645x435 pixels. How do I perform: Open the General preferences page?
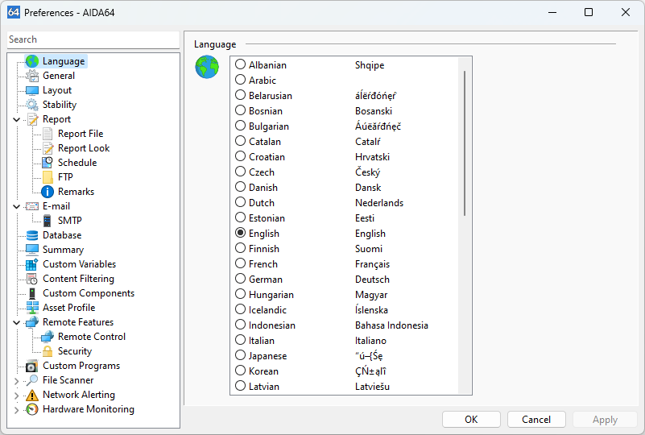tap(59, 76)
